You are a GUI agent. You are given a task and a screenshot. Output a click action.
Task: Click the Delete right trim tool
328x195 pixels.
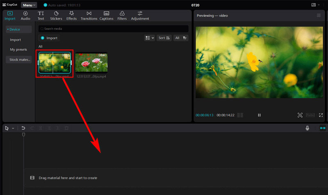(58, 128)
